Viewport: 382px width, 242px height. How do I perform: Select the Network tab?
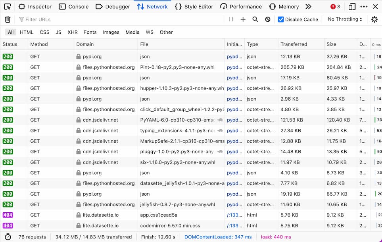click(152, 7)
